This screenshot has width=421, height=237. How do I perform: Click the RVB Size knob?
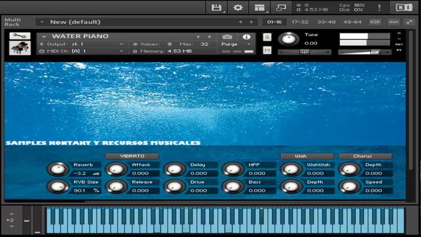click(58, 186)
